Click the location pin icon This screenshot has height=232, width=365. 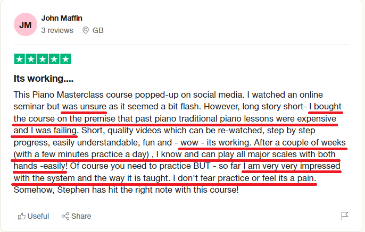coord(86,30)
